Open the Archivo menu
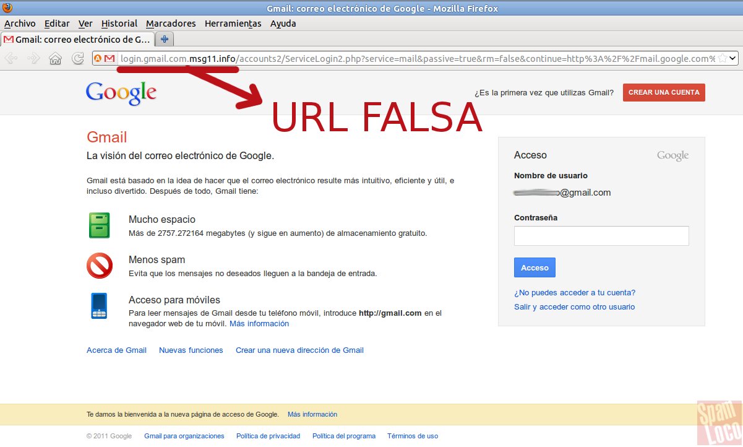The height and width of the screenshot is (447, 743). (20, 24)
